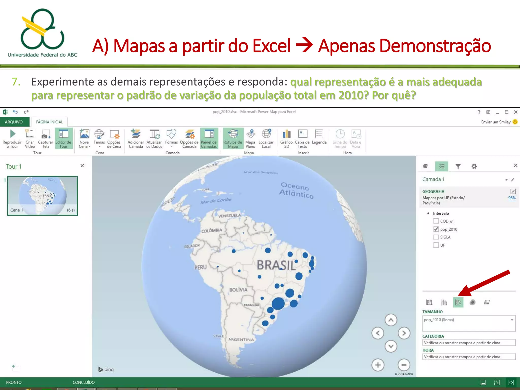Click first status bar view icon
Image resolution: width=520 pixels, height=390 pixels.
483,382
